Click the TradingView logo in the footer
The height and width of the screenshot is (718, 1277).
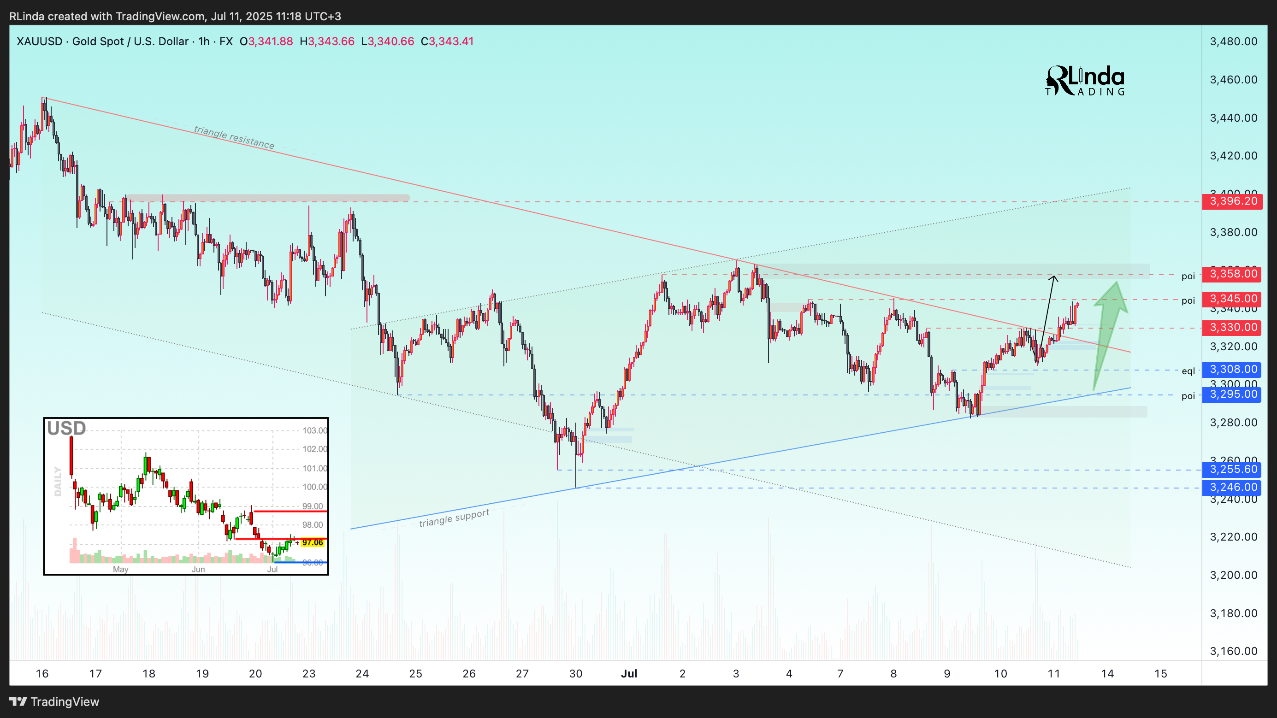(x=54, y=702)
